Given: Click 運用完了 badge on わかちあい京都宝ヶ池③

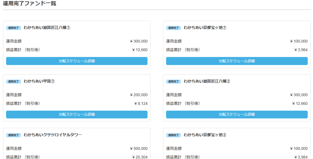Looking at the screenshot, I should [174, 28].
